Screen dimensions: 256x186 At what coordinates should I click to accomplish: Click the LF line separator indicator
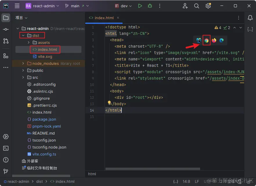197,182
